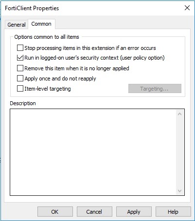Screen dimensions: 195x221
Task: Switch to the General tab
Action: pos(17,25)
